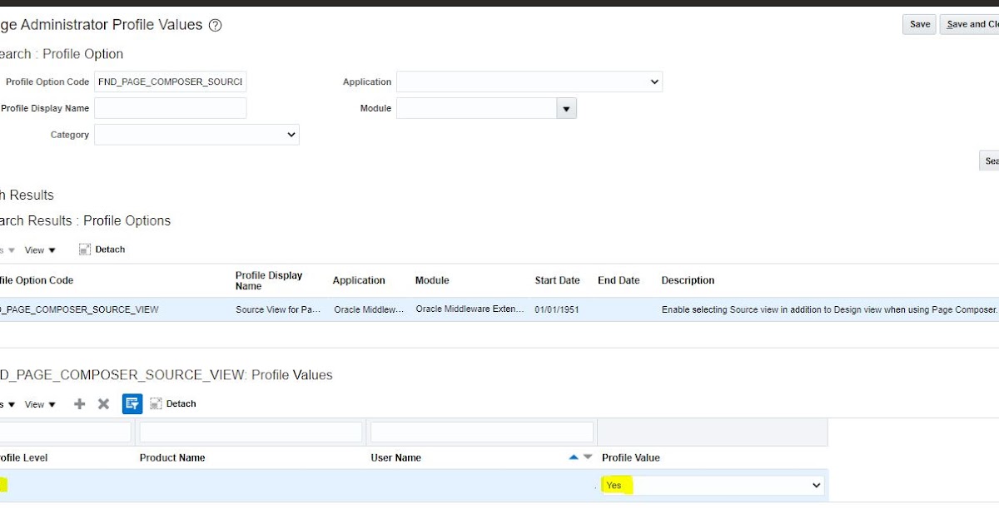This screenshot has height=524, width=999.
Task: Sort by End Date column header
Action: [x=619, y=280]
